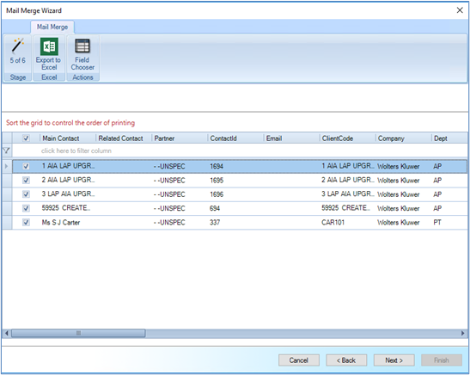Click AP dept cell in 1696 row

pyautogui.click(x=437, y=194)
